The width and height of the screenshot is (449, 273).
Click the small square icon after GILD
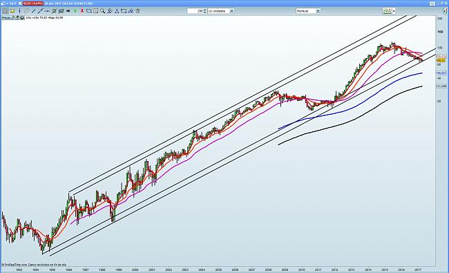coord(20,3)
